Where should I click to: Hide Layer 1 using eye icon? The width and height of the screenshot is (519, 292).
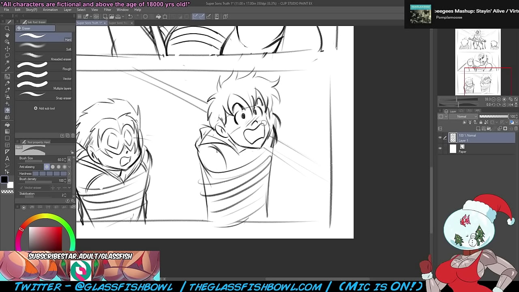440,138
